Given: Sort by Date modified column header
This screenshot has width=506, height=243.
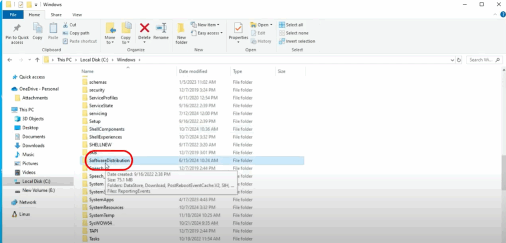Looking at the screenshot, I should coord(203,71).
